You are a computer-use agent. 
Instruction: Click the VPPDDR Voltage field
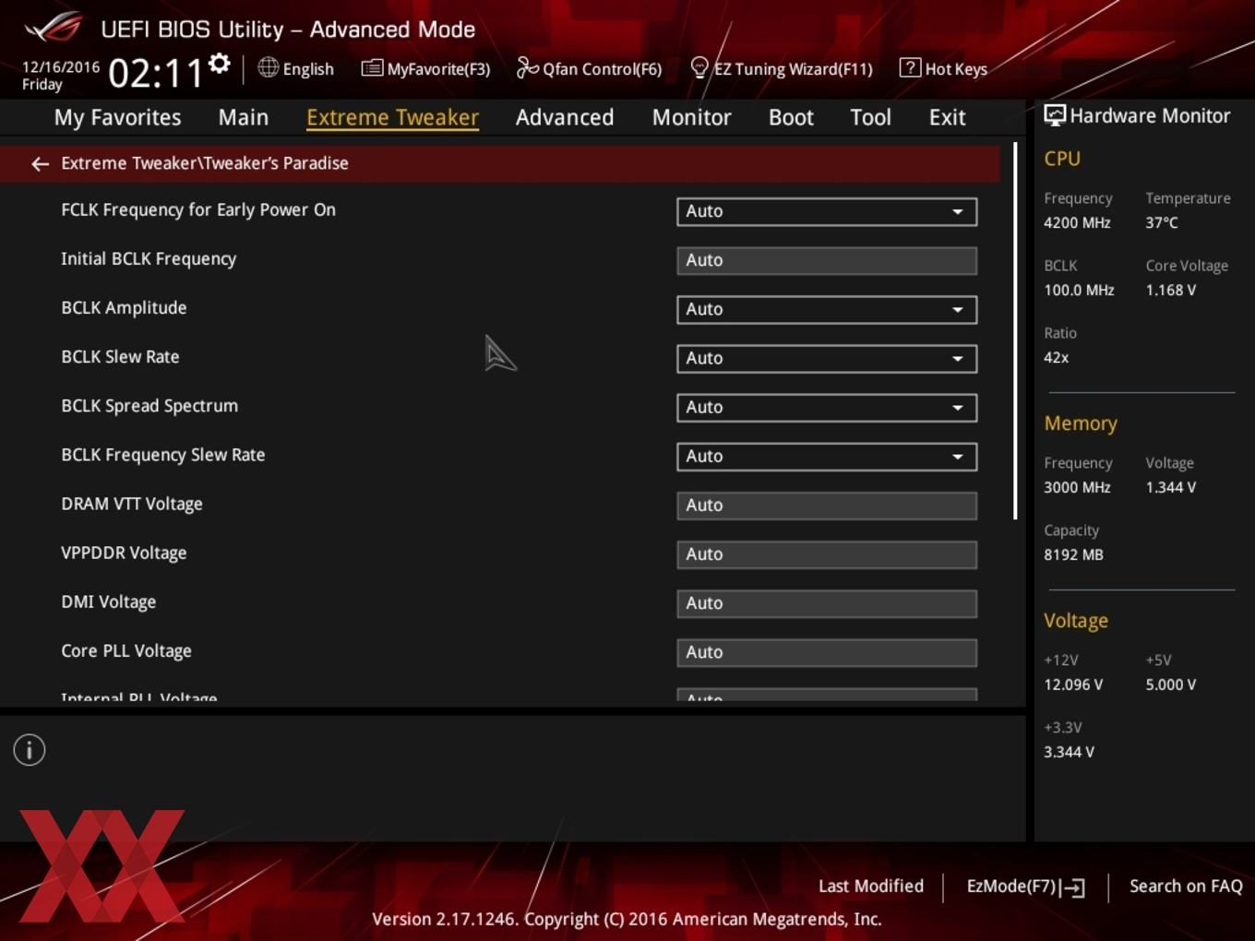tap(827, 554)
